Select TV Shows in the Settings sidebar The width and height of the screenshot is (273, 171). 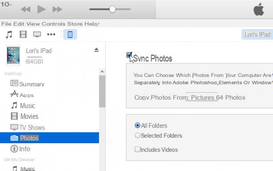[x=32, y=127]
